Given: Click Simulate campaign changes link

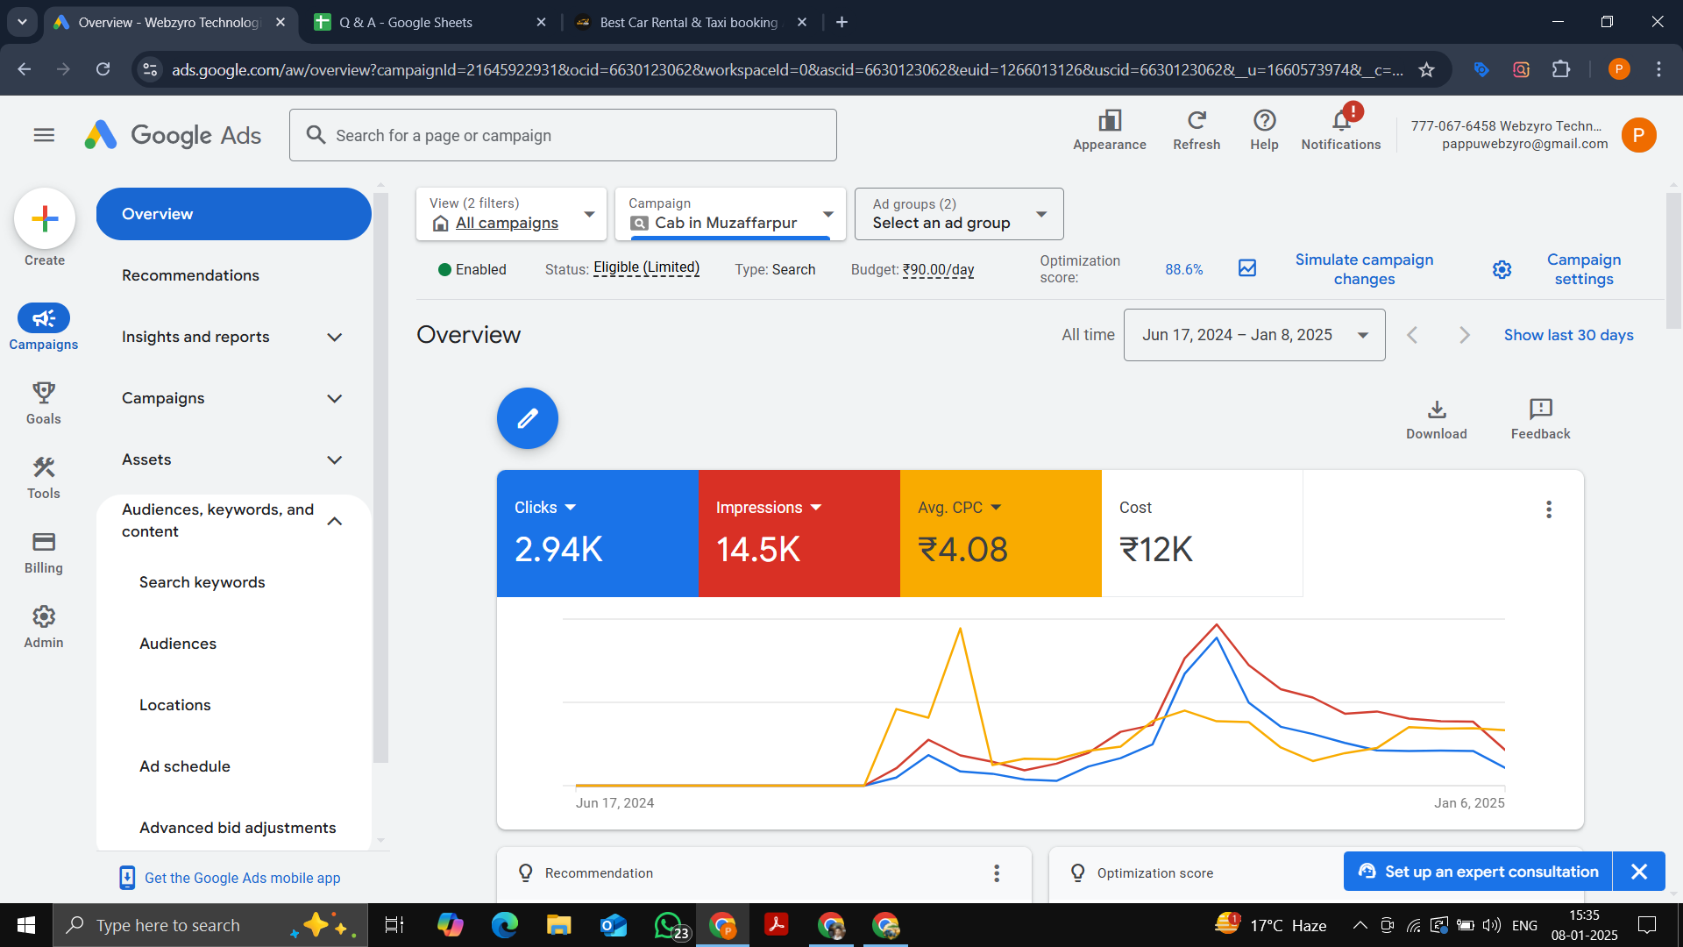Looking at the screenshot, I should [1364, 269].
